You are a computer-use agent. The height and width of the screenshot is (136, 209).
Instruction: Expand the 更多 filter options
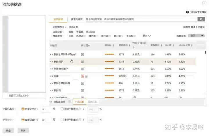pyautogui.click(x=147, y=36)
